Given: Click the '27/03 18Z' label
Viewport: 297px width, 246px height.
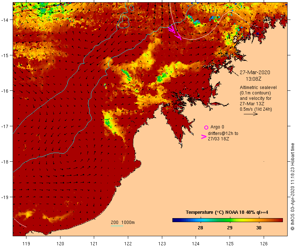Looking at the screenshot, I should point(218,139).
